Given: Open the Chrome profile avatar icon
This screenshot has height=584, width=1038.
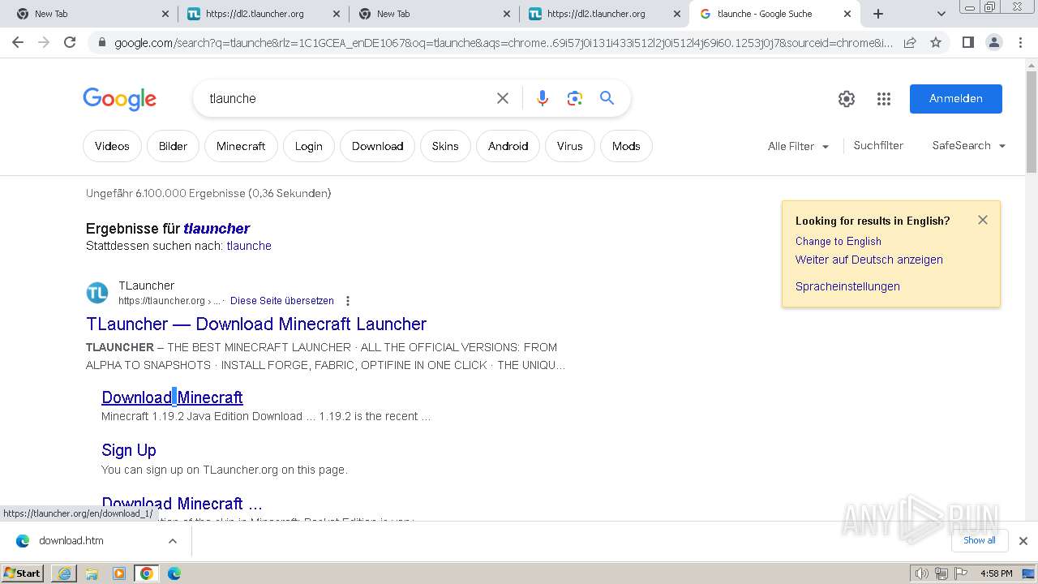Looking at the screenshot, I should point(993,42).
